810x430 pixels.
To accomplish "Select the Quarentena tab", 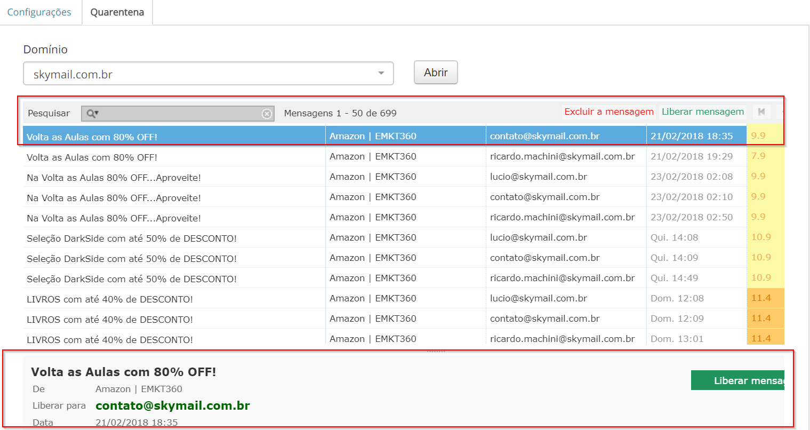I will [x=117, y=12].
